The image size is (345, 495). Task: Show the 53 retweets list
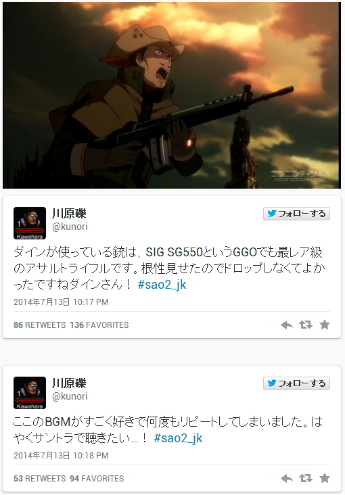click(40, 479)
